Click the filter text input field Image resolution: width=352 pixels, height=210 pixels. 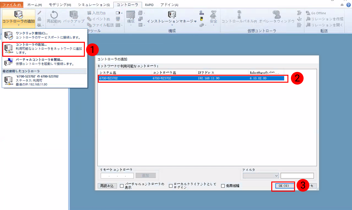coord(297,176)
